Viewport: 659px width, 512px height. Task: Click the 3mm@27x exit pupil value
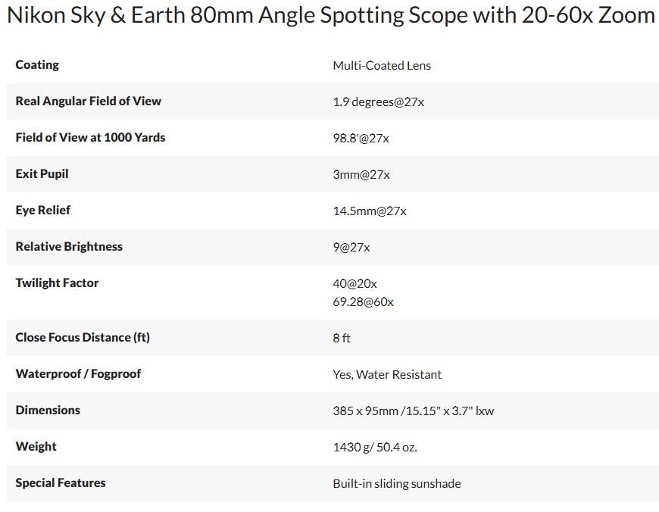361,175
